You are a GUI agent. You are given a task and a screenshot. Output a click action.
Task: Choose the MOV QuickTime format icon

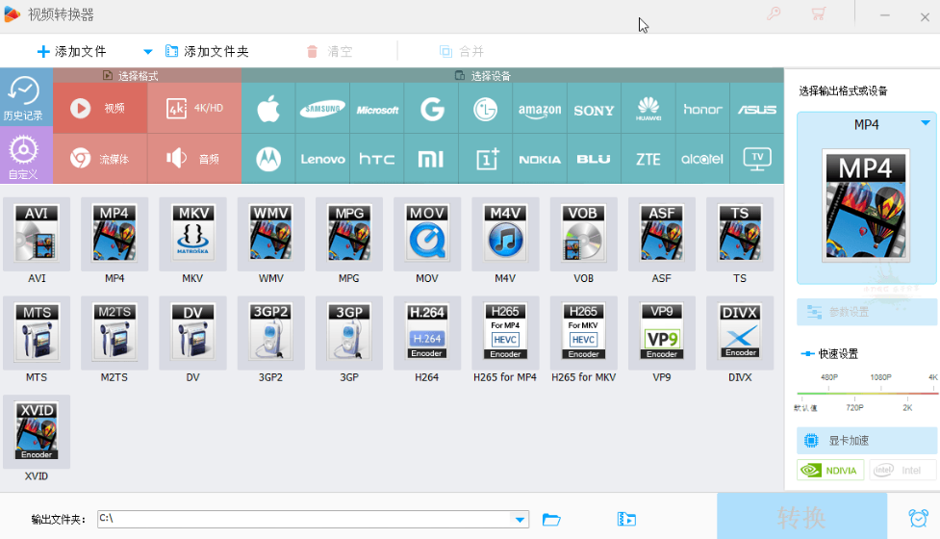[426, 234]
